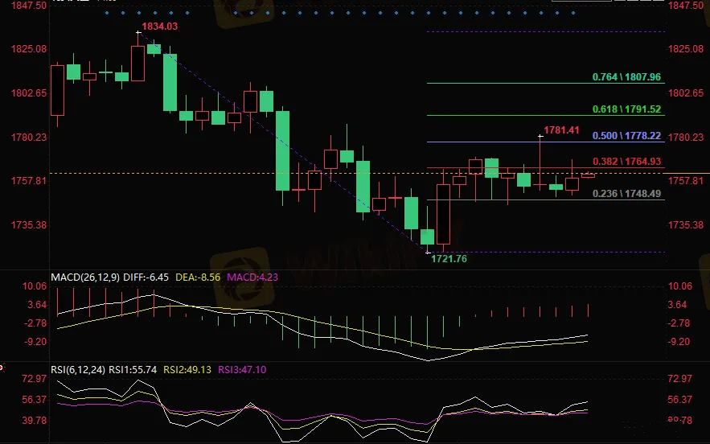710x444 pixels.
Task: Click 3.64 on the right MACD axis
Action: tap(677, 305)
